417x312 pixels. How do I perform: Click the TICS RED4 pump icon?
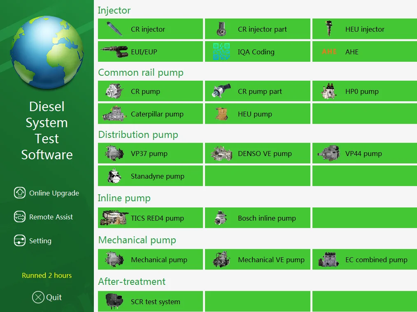point(114,218)
